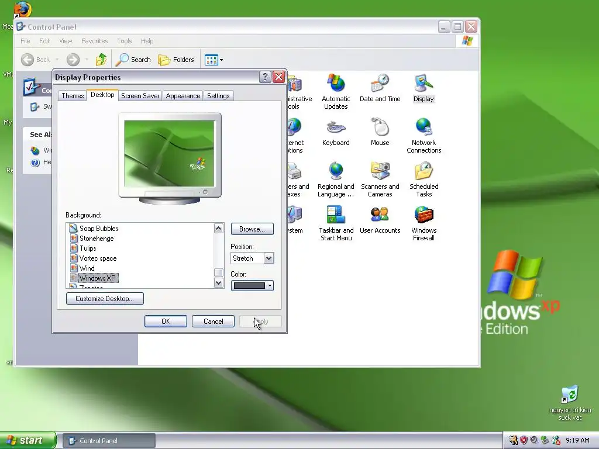The width and height of the screenshot is (599, 449).
Task: Open the Help menu
Action: (147, 41)
